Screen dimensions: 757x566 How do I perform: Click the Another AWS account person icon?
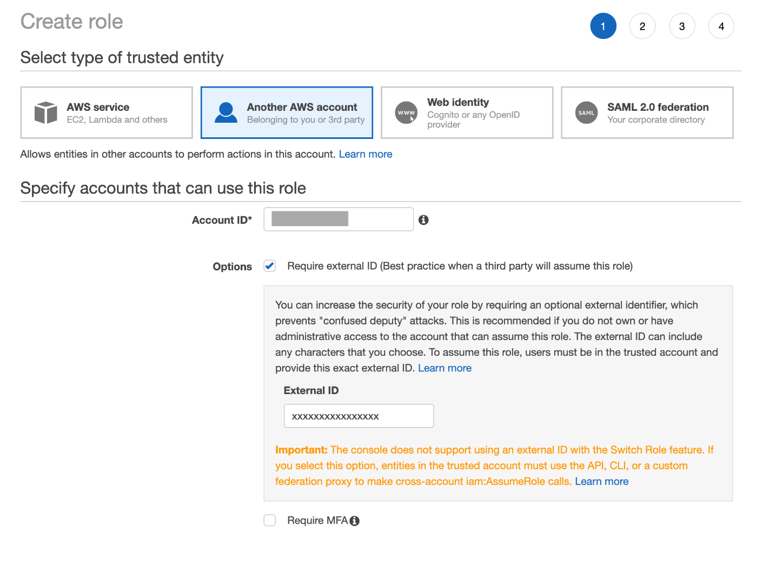coord(226,112)
